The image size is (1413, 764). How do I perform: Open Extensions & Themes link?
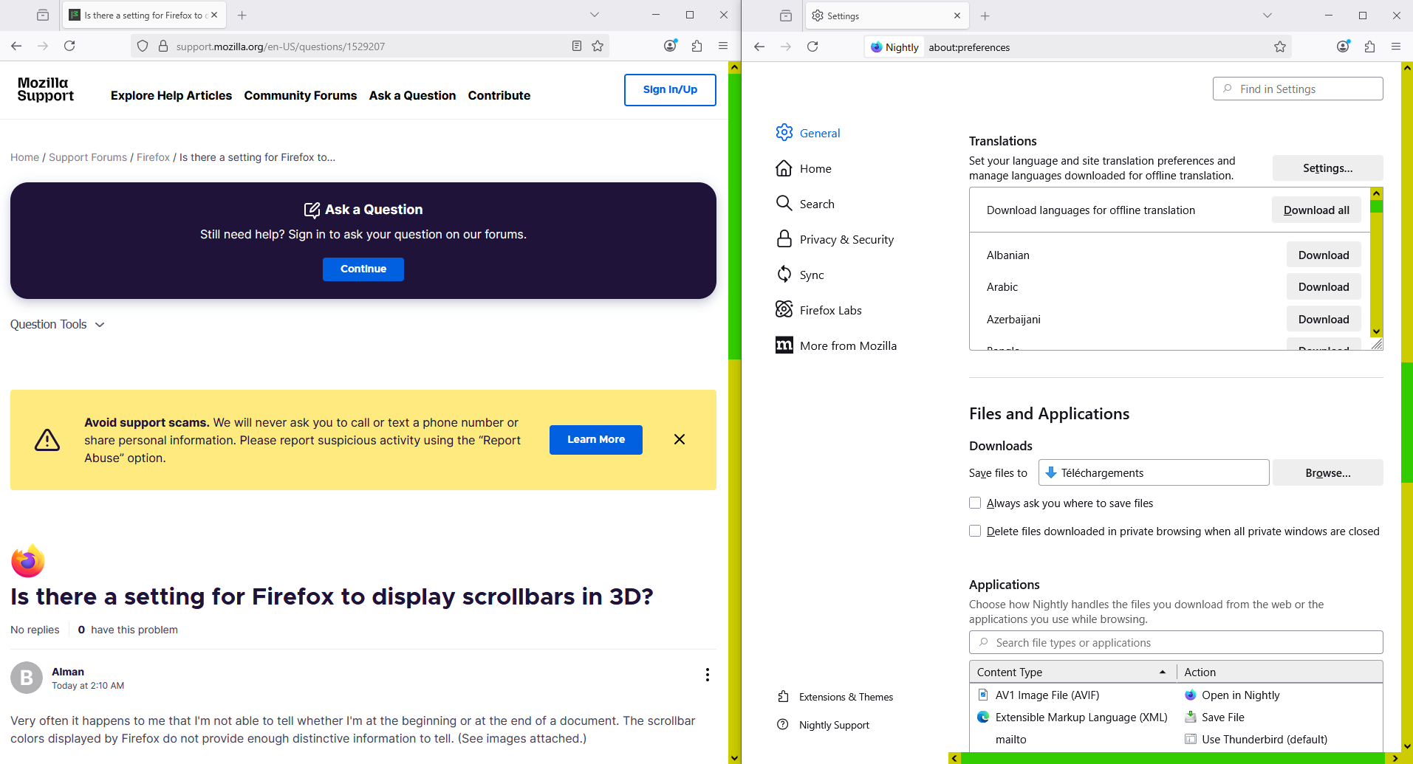point(835,697)
